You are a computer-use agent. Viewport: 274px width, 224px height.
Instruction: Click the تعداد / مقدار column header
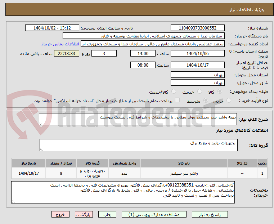tap(61, 163)
